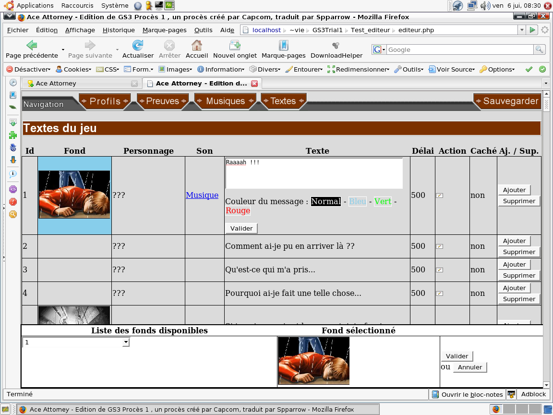Image resolution: width=553 pixels, height=415 pixels.
Task: Click the Sauvegarder button in the navigation bar
Action: 507,101
